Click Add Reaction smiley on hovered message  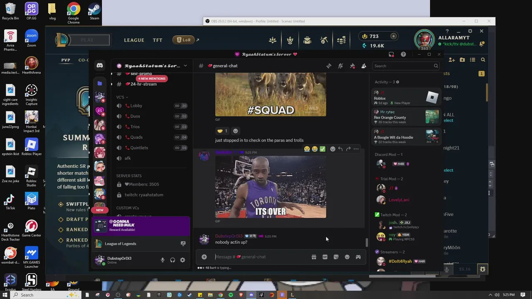(332, 149)
